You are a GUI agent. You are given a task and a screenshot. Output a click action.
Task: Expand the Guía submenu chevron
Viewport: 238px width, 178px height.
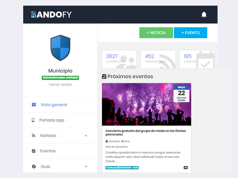point(86,166)
